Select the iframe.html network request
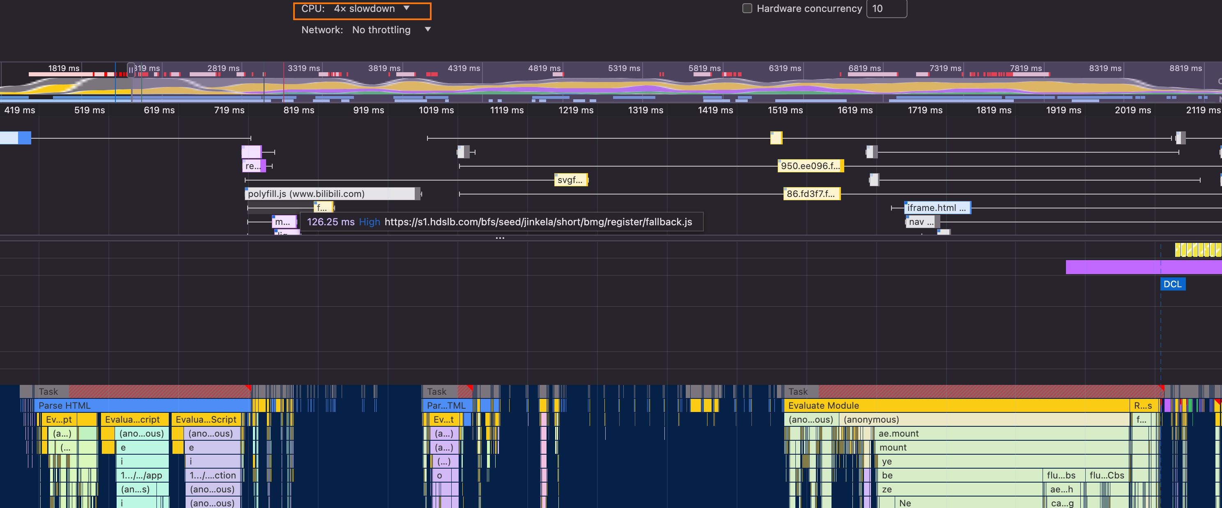The width and height of the screenshot is (1222, 508). coord(937,208)
